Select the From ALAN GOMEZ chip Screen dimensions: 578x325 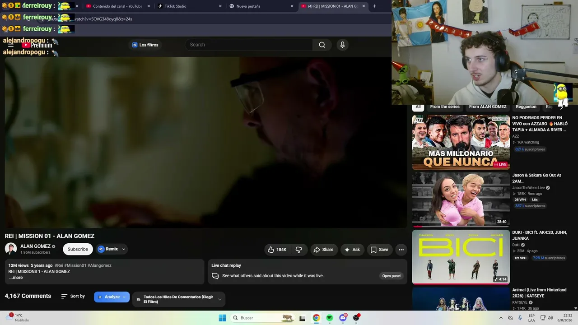coord(488,107)
